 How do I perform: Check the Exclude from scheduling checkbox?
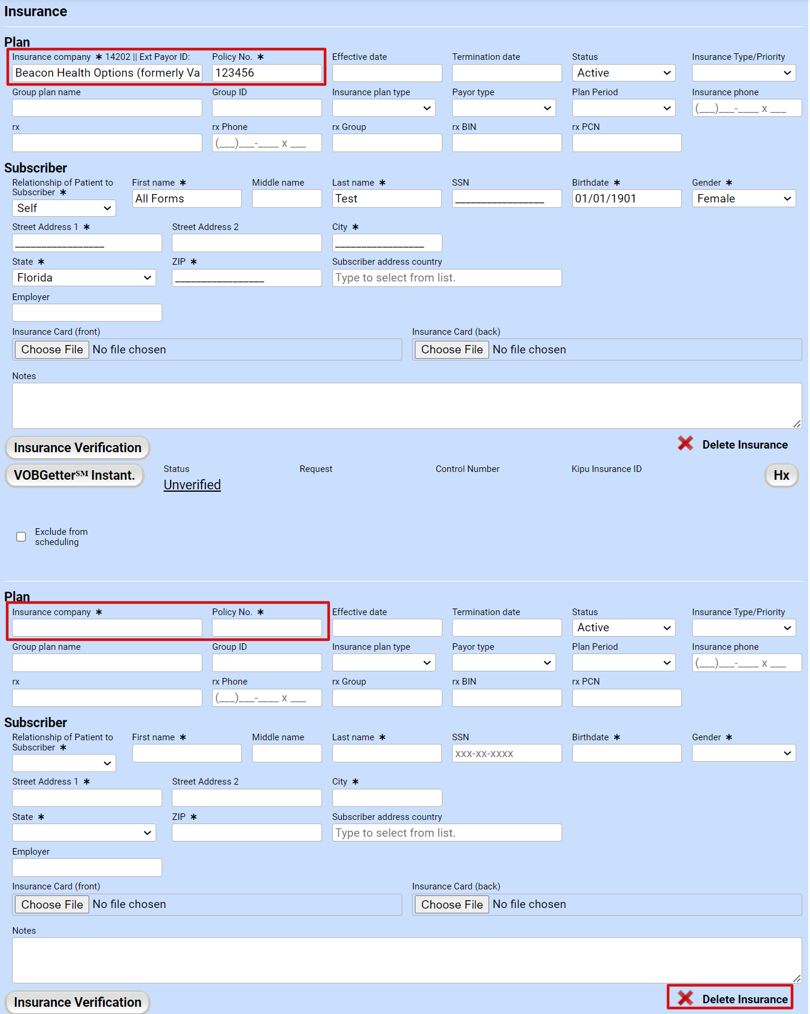pos(22,537)
